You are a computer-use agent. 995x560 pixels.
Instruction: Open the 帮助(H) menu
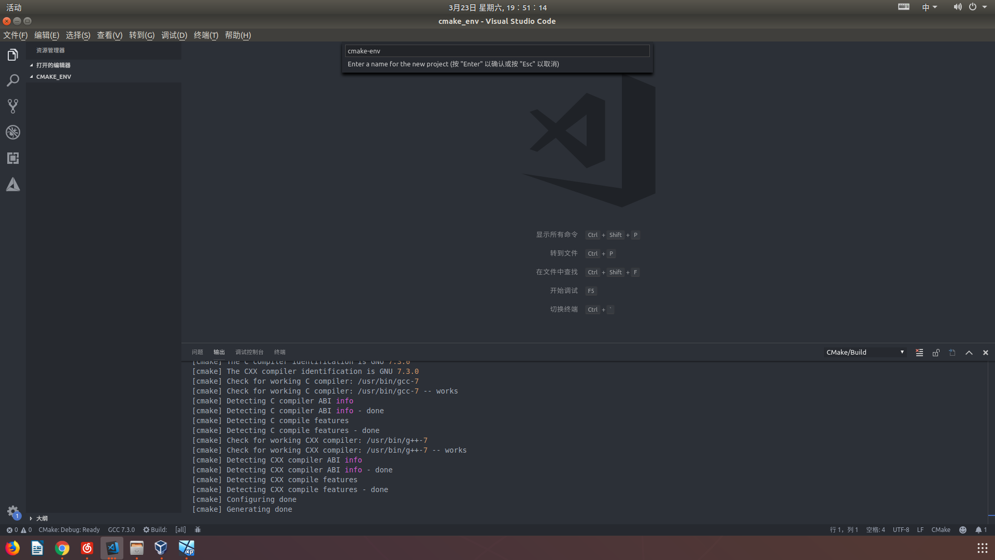coord(238,35)
